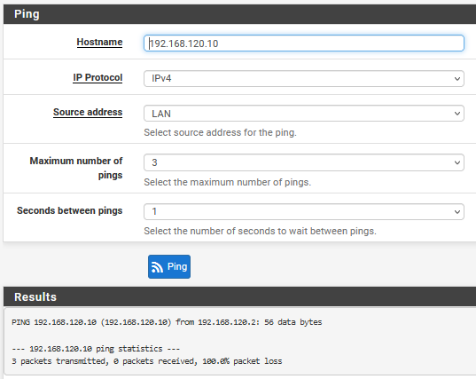Image resolution: width=476 pixels, height=379 pixels.
Task: Click the Seconds between pings label
Action: (70, 210)
